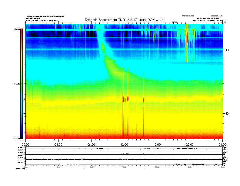Click the vertical rainbow intensity color bar
The image size is (240, 186).
pos(22,84)
